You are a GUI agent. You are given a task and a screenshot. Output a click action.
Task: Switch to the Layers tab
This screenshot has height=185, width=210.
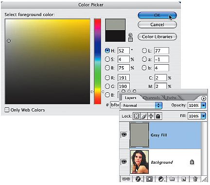coord(130,98)
